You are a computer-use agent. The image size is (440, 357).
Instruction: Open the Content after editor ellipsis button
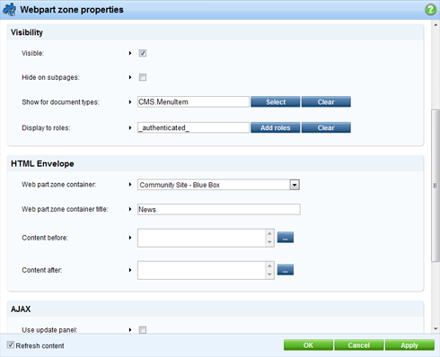[286, 270]
